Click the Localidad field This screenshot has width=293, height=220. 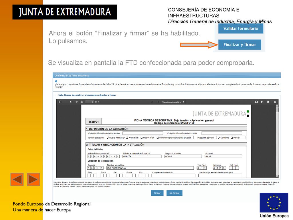pos(220,176)
